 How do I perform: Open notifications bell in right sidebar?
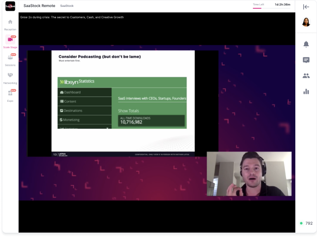click(x=306, y=44)
